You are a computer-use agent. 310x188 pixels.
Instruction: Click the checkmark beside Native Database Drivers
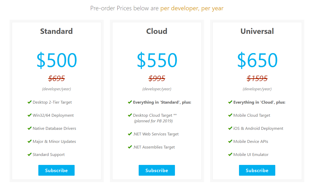click(x=30, y=128)
